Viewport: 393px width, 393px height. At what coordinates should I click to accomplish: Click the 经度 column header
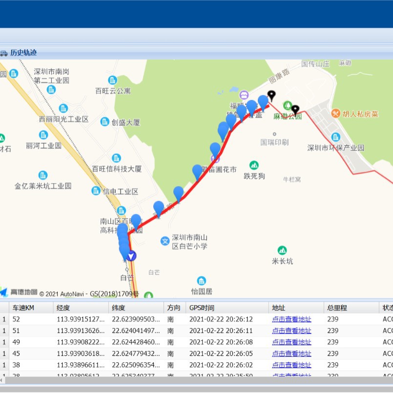81,308
